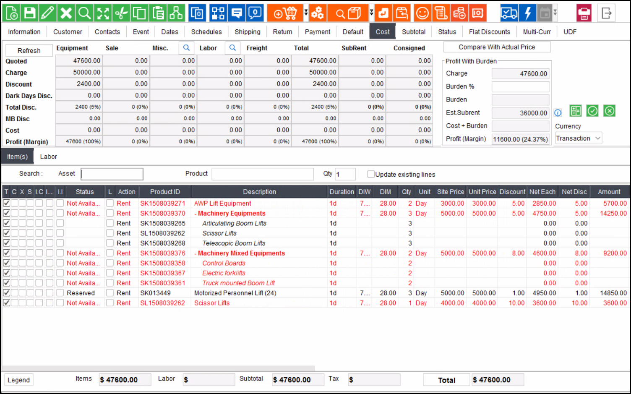Open the Labor sub-tab

pos(48,157)
